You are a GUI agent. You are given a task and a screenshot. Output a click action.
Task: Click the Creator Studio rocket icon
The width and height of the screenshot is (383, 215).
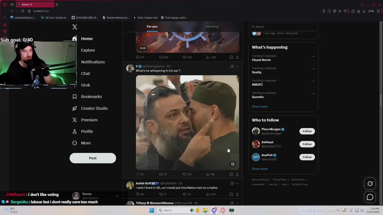(75, 108)
